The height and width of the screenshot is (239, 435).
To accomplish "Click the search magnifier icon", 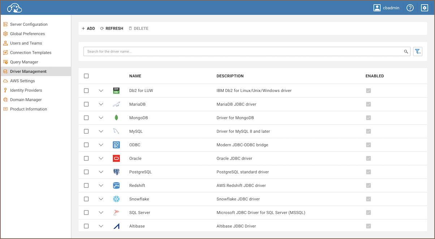I will pyautogui.click(x=406, y=52).
